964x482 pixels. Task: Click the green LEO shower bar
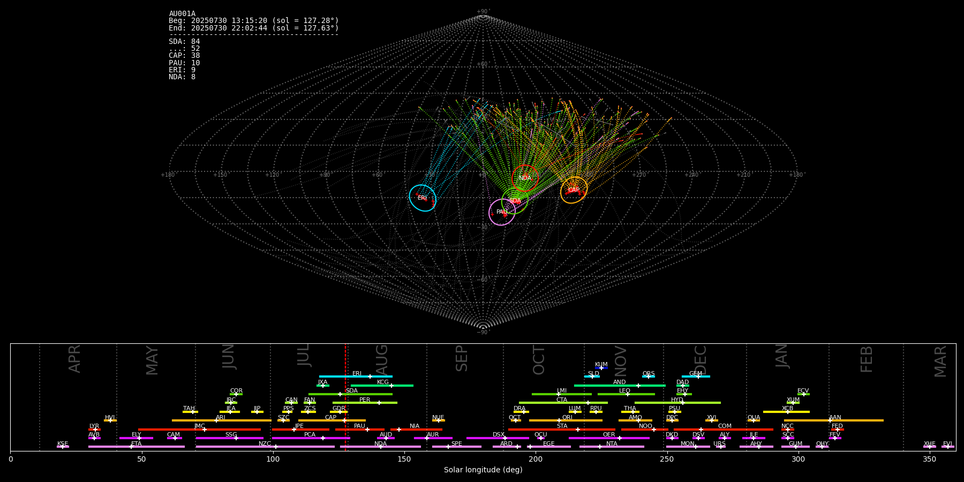(x=626, y=394)
